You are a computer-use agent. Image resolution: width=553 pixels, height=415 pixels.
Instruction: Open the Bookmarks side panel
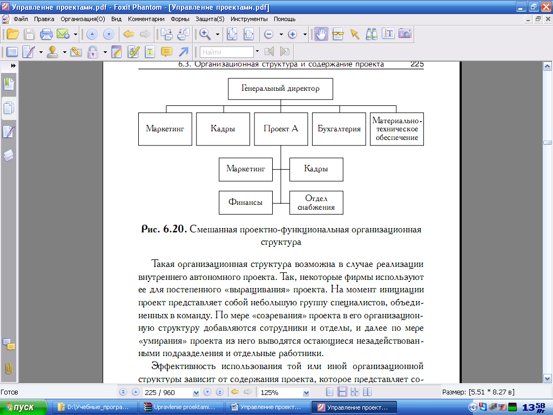(9, 84)
